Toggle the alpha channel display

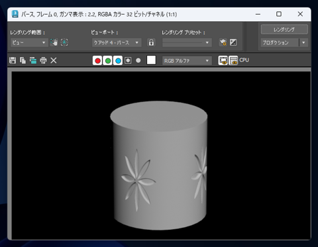[x=128, y=60]
